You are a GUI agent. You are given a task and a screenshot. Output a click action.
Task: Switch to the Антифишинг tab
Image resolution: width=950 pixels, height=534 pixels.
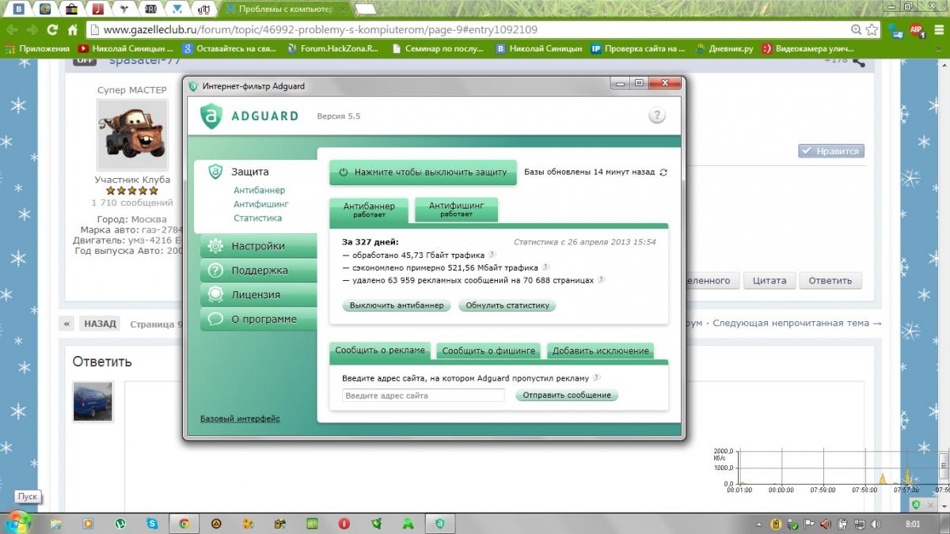[x=456, y=209]
